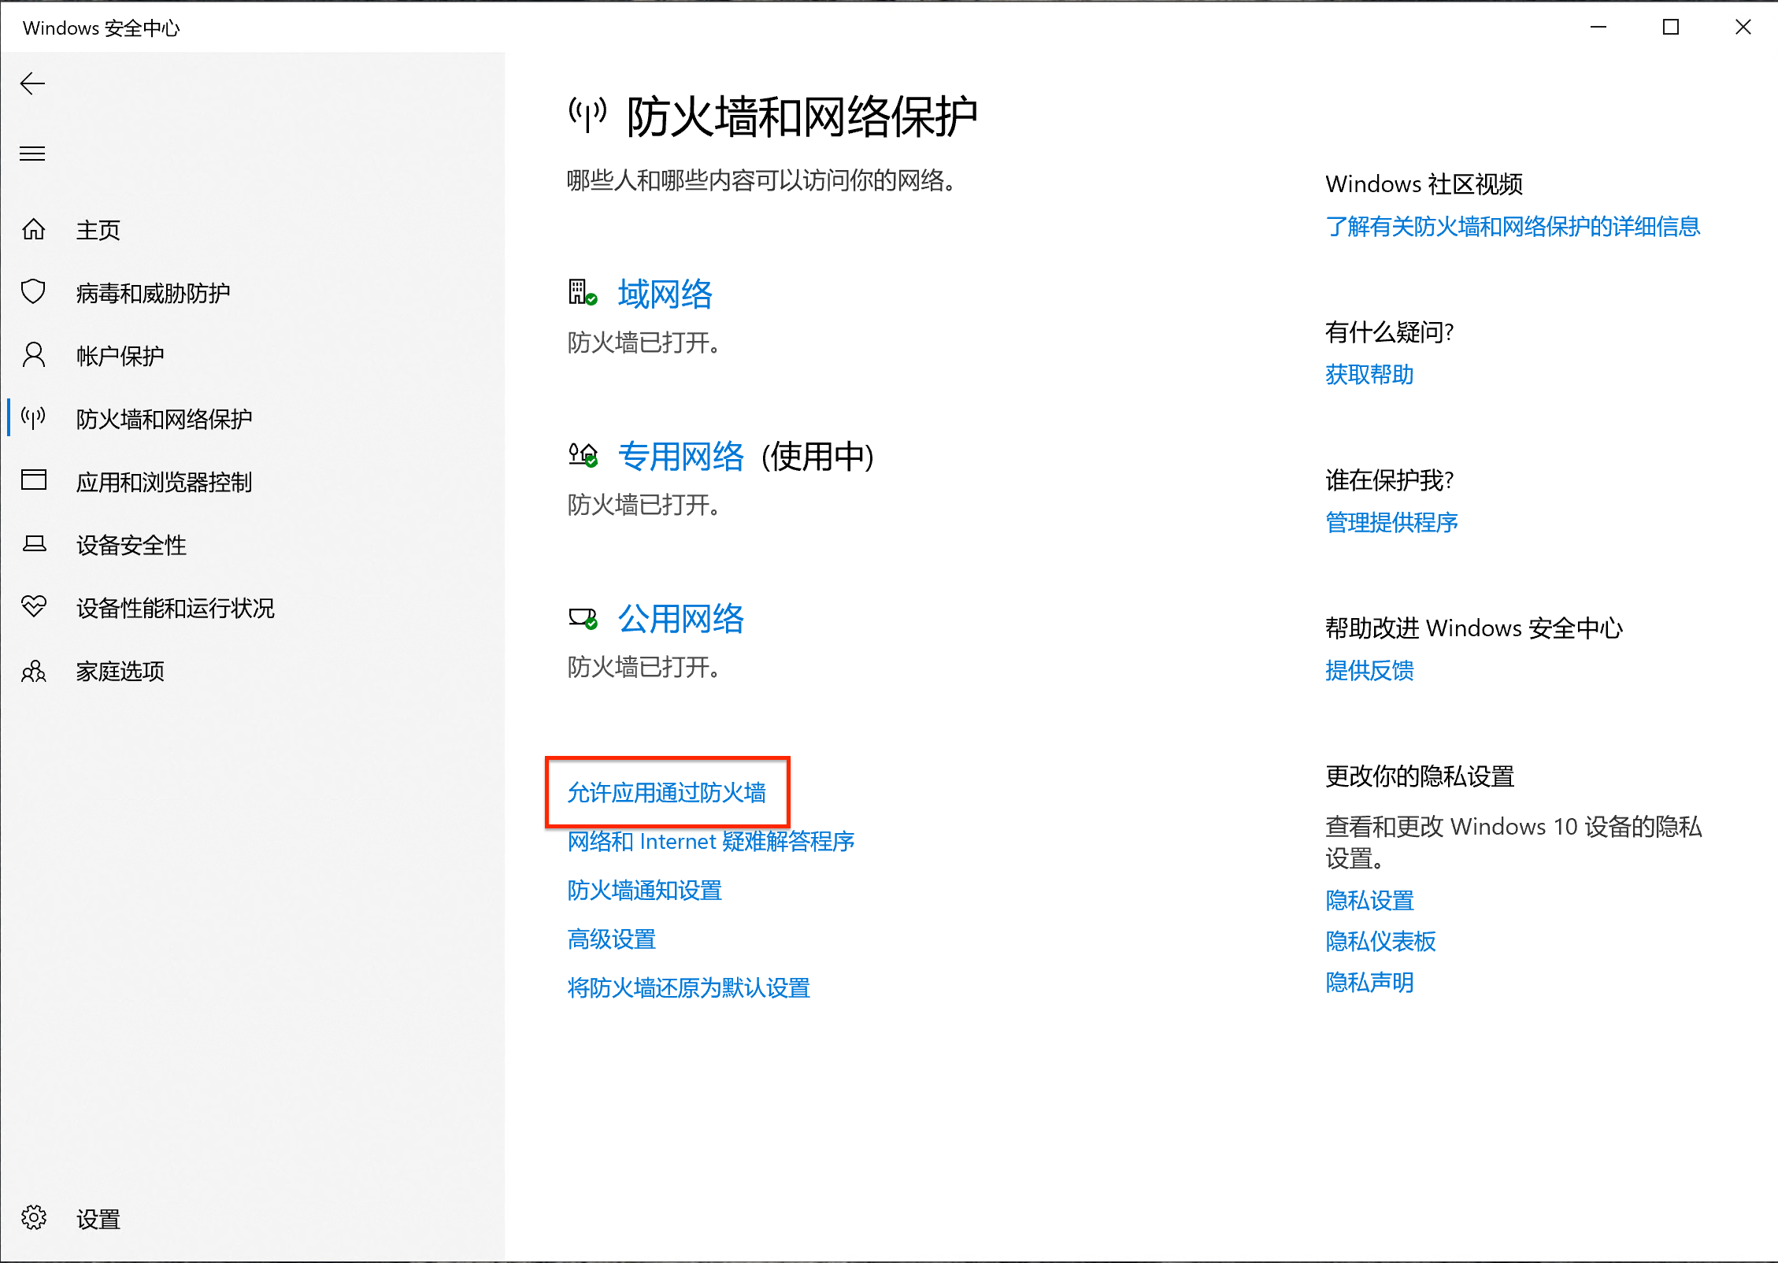The width and height of the screenshot is (1778, 1263).
Task: Open 防火墙通知设置
Action: coord(644,891)
